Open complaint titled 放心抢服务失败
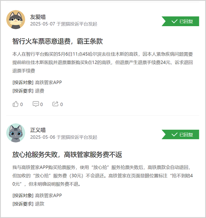The height and width of the screenshot is (218, 206). [x=67, y=155]
